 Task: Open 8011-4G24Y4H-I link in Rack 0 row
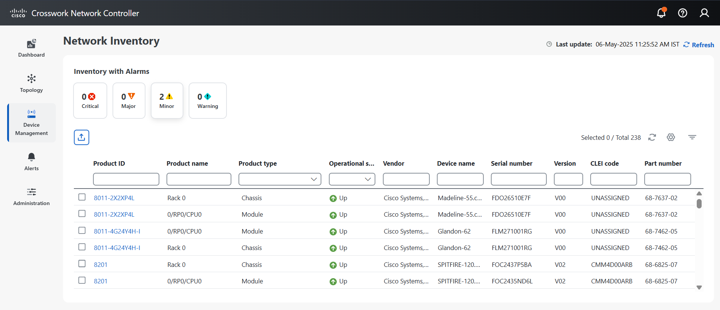pos(117,248)
